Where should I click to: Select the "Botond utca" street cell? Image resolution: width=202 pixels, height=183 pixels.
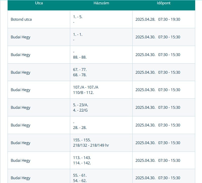(x=21, y=19)
